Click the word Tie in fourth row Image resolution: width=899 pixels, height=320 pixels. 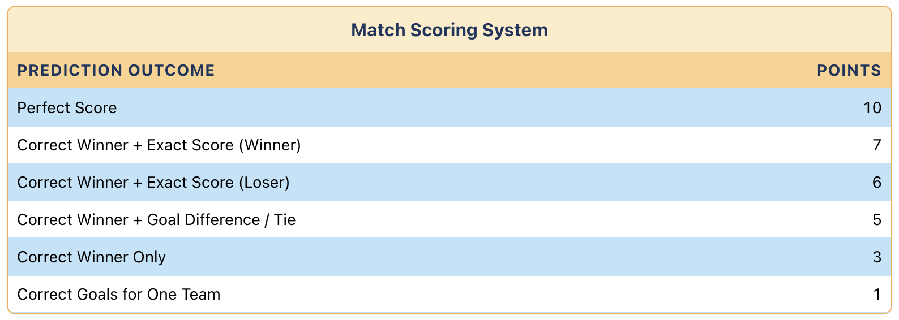[x=285, y=220]
